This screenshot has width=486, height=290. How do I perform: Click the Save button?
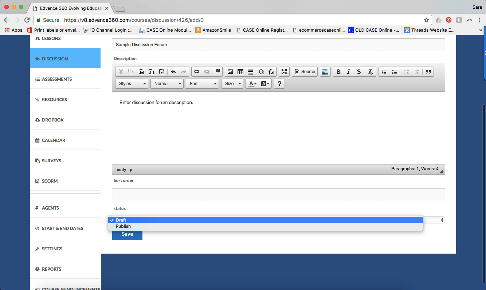pos(127,234)
